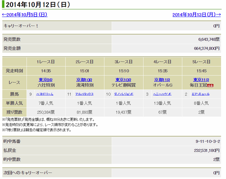Viewport: 226px width, 179px height.
Task: Open winner horse link ベストドリーム
Action: 45,94
